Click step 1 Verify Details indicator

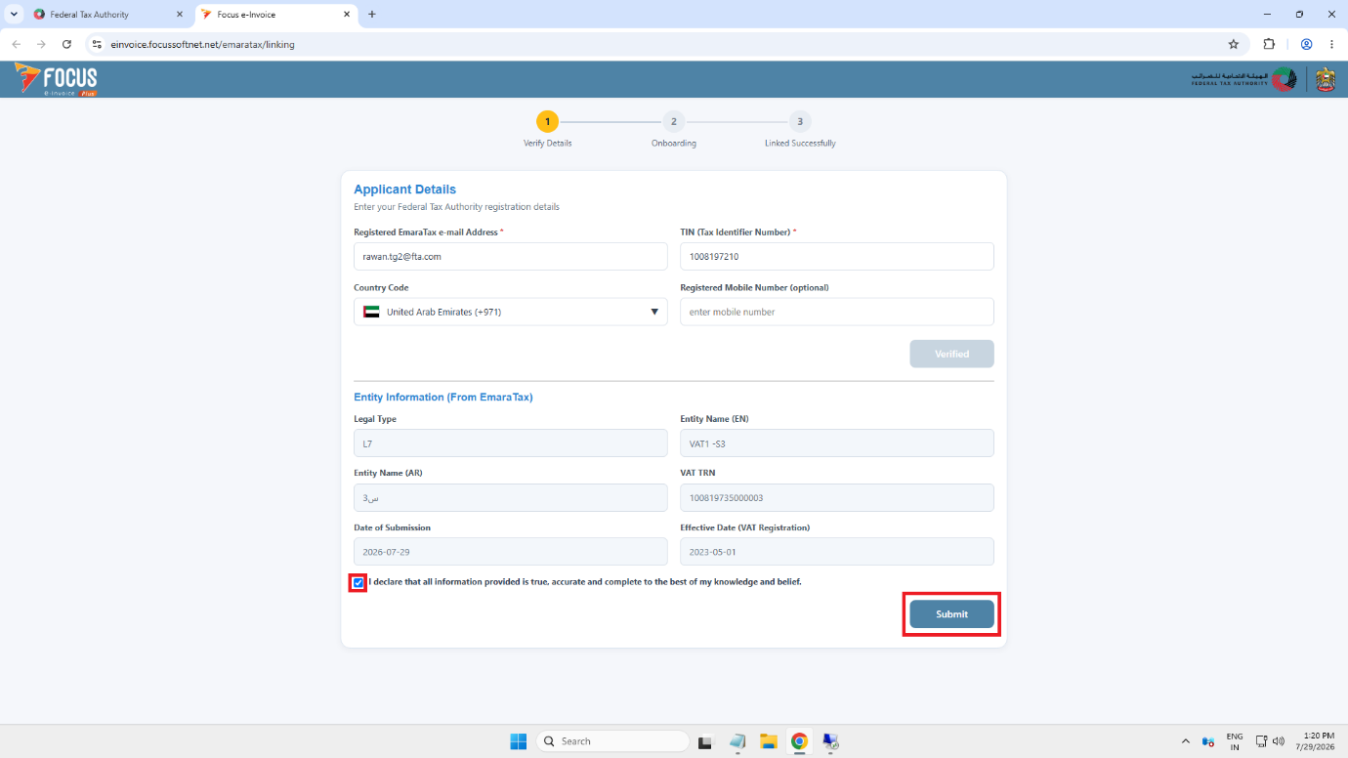547,122
